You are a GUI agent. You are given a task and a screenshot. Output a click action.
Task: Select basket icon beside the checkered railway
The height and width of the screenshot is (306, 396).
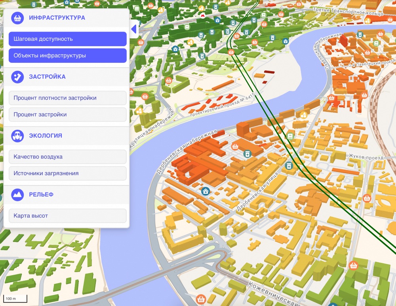tap(364, 95)
